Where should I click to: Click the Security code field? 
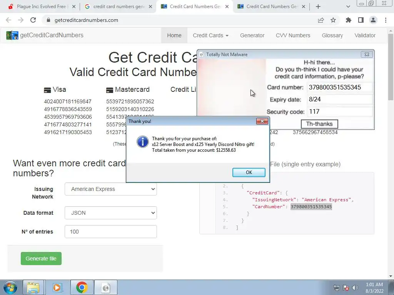click(339, 112)
